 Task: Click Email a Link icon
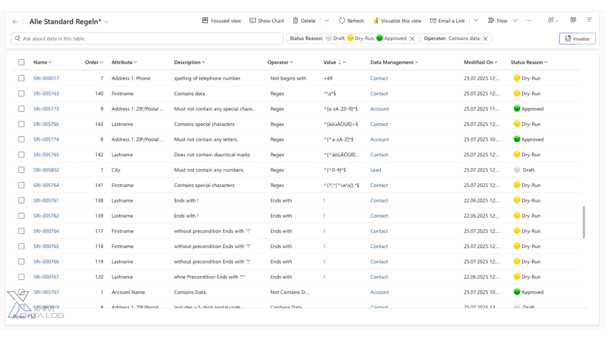433,21
